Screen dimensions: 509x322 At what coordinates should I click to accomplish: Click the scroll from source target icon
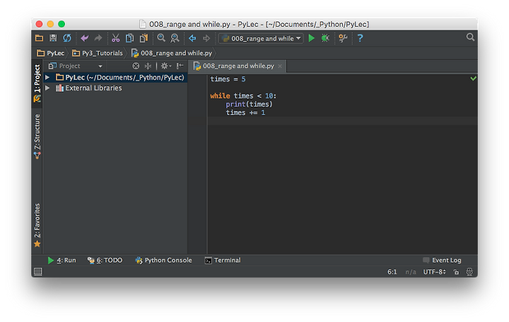(x=136, y=66)
